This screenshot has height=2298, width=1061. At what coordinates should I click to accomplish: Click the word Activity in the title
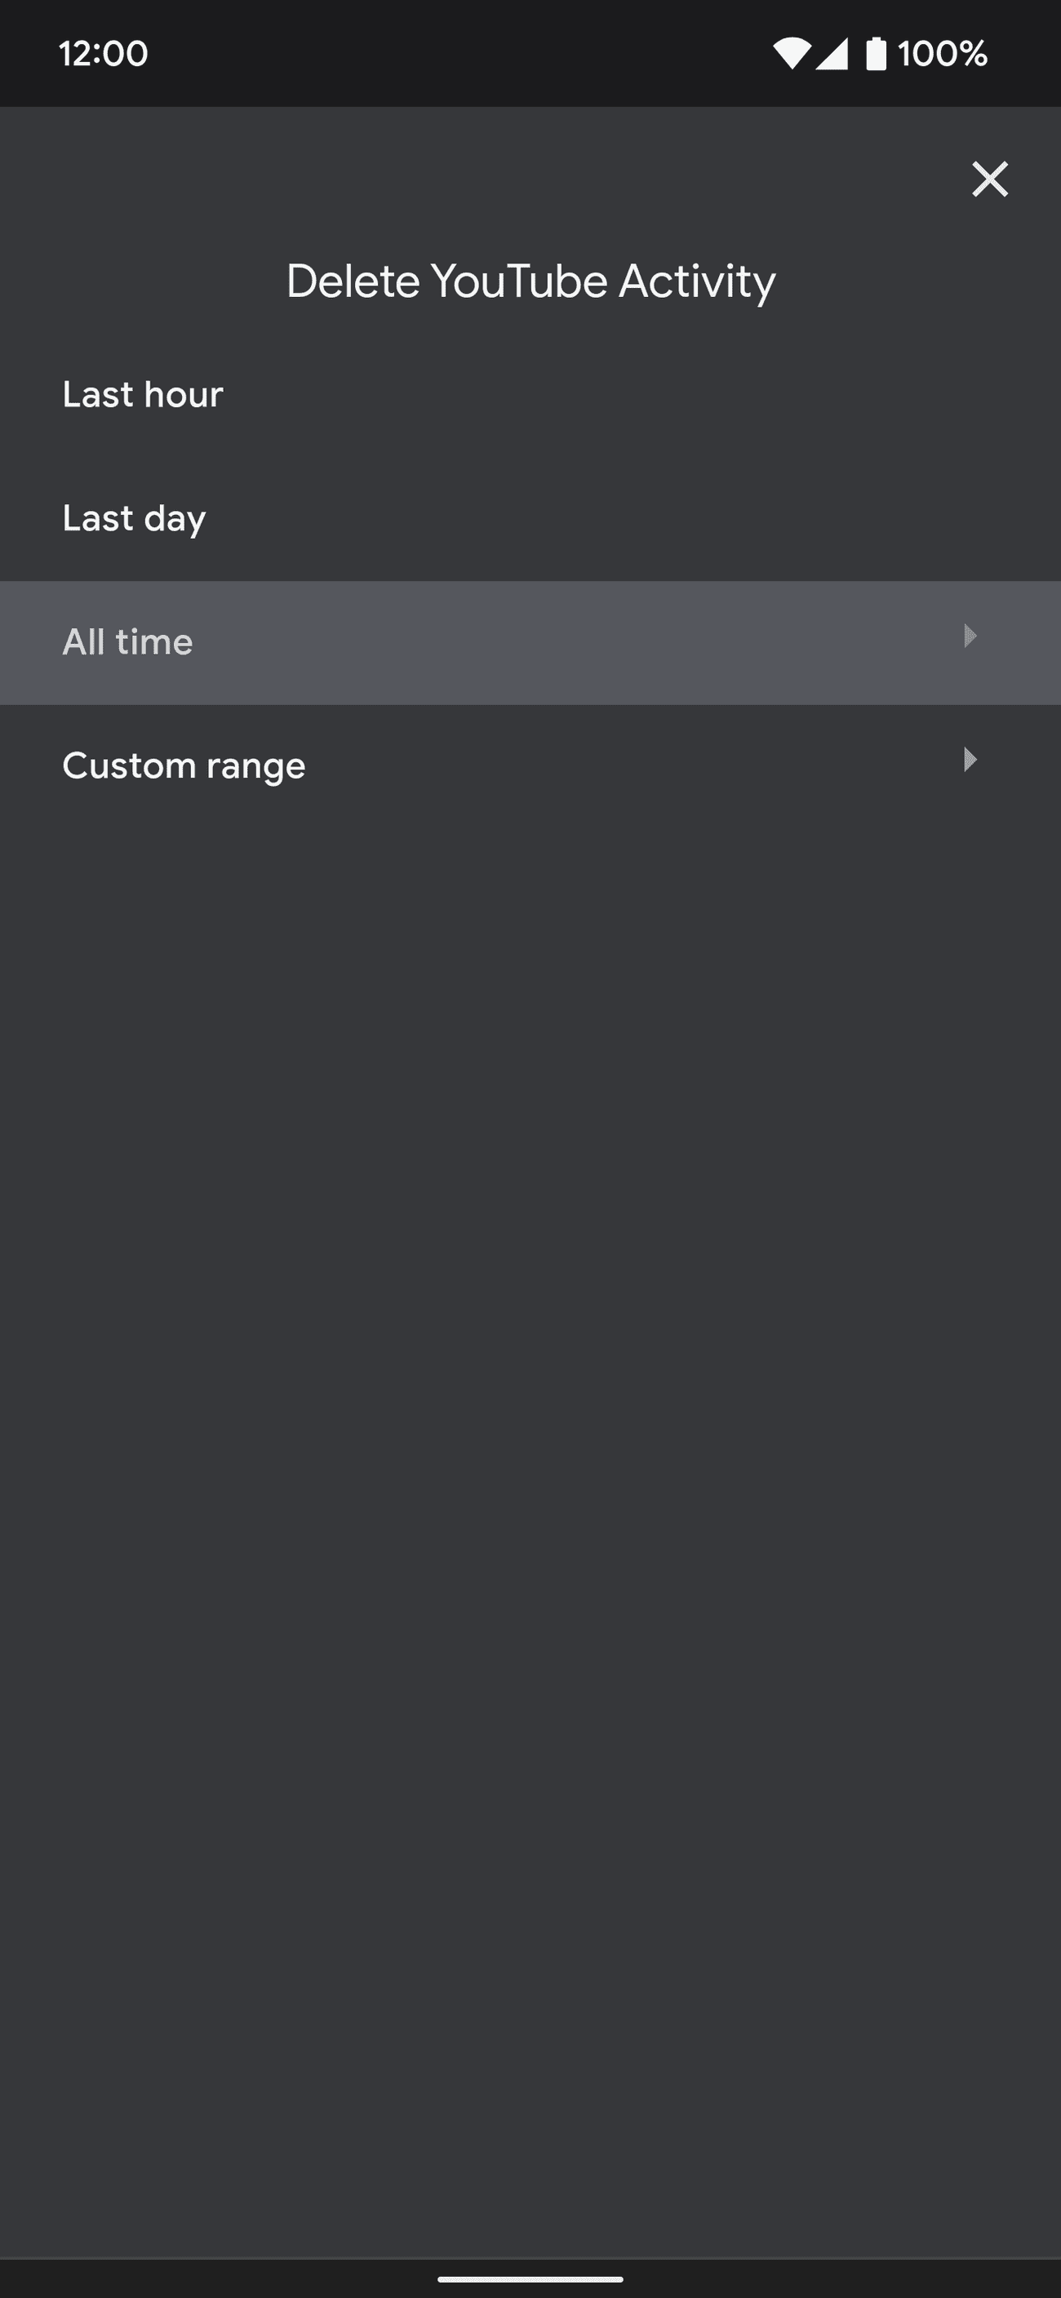tap(697, 281)
